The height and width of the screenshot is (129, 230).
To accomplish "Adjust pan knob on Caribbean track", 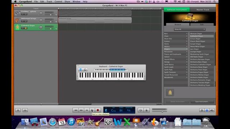I will tap(41, 13).
